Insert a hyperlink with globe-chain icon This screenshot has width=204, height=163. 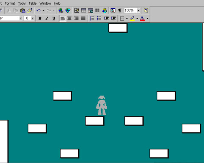[x=61, y=11]
